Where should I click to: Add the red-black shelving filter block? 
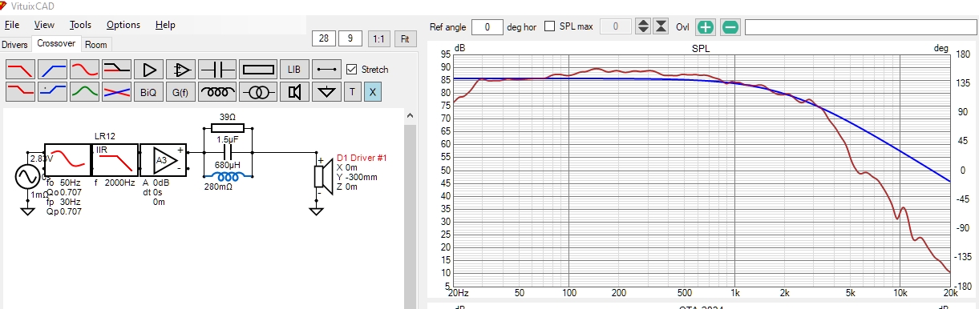click(116, 69)
